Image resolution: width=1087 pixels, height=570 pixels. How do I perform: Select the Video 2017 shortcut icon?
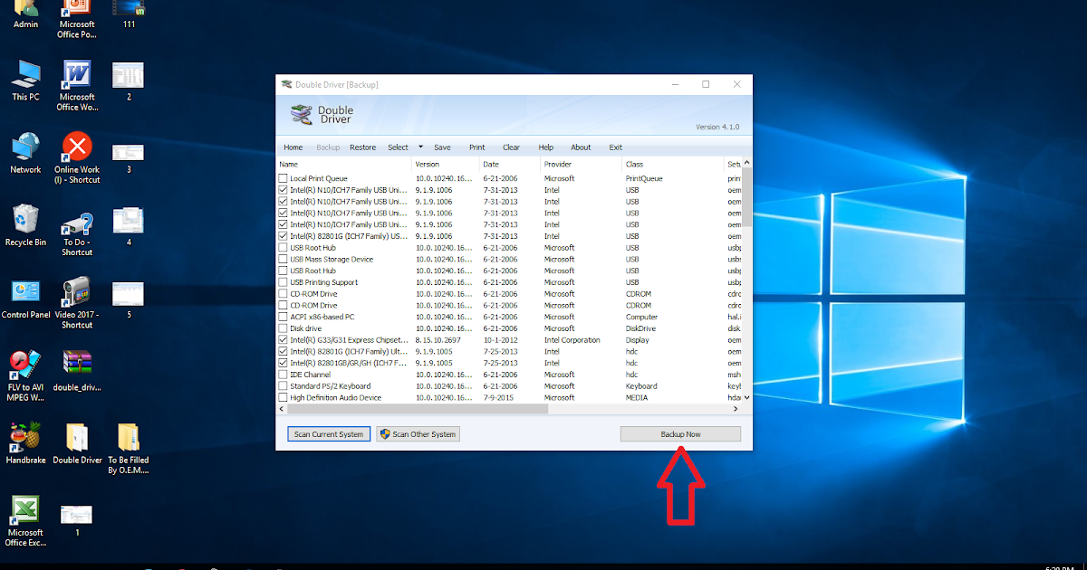[77, 303]
